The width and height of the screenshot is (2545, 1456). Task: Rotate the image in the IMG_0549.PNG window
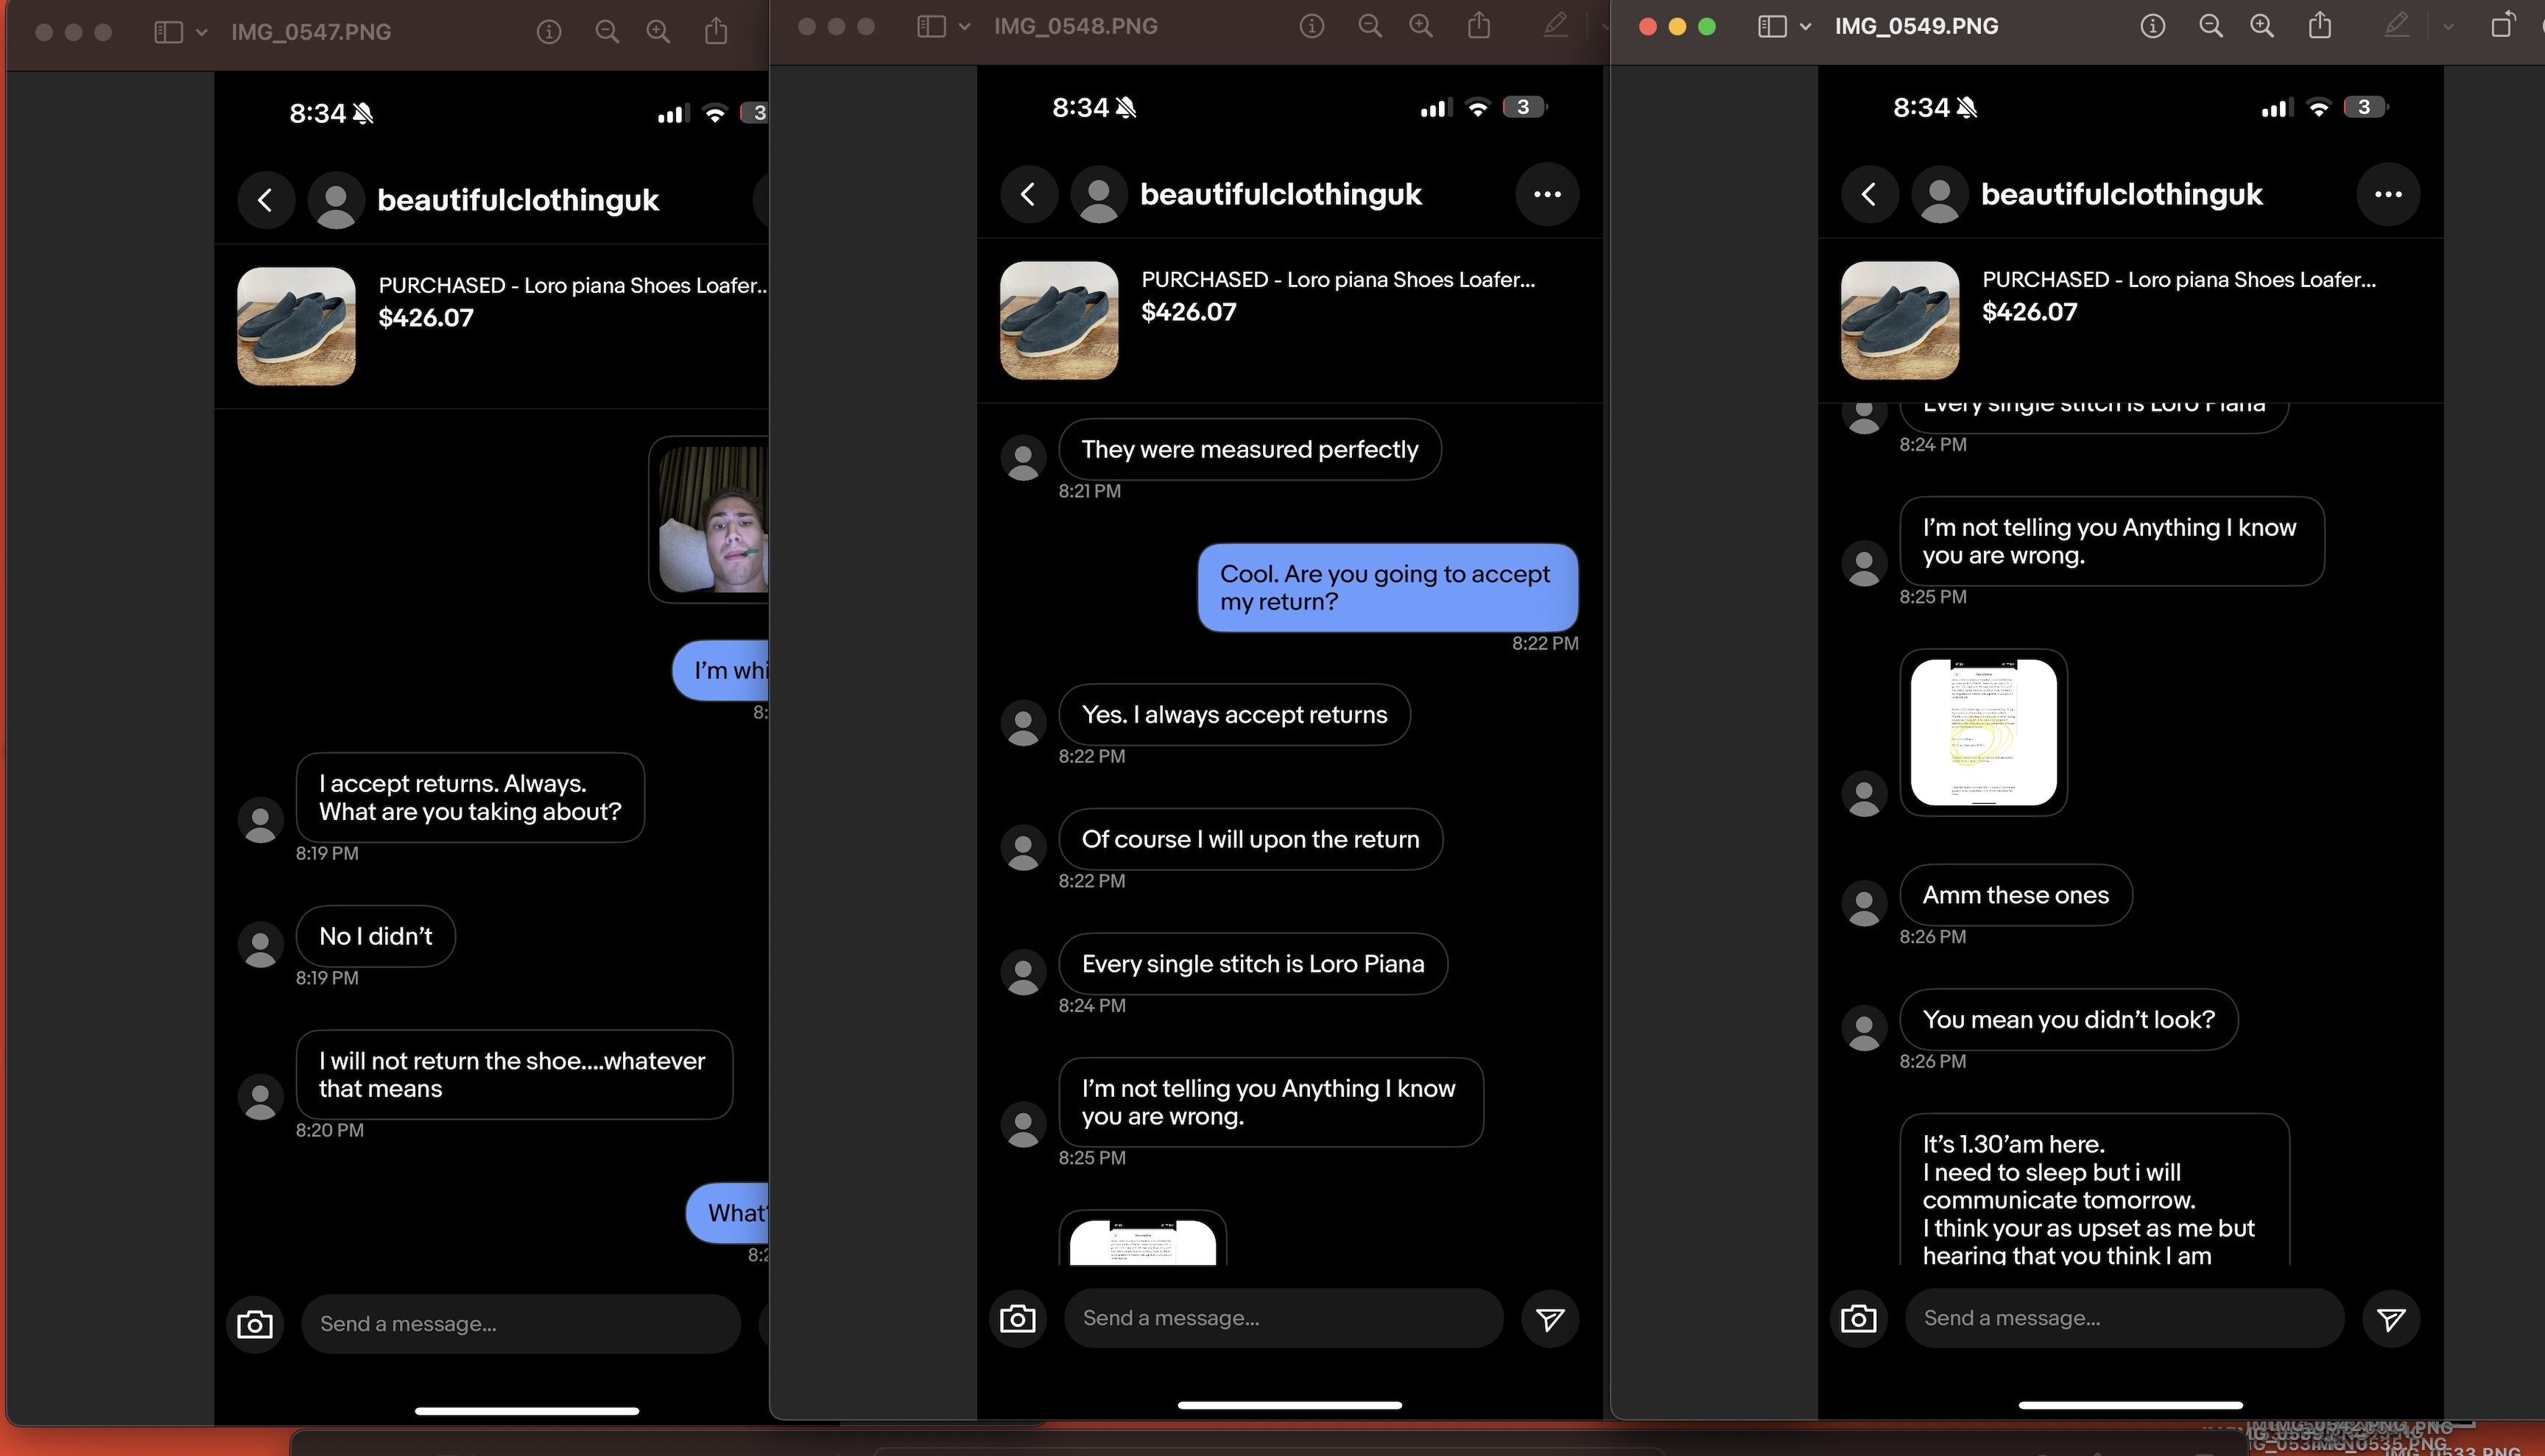[2503, 25]
